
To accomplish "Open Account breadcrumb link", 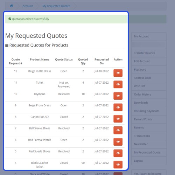I will pos(28,6).
